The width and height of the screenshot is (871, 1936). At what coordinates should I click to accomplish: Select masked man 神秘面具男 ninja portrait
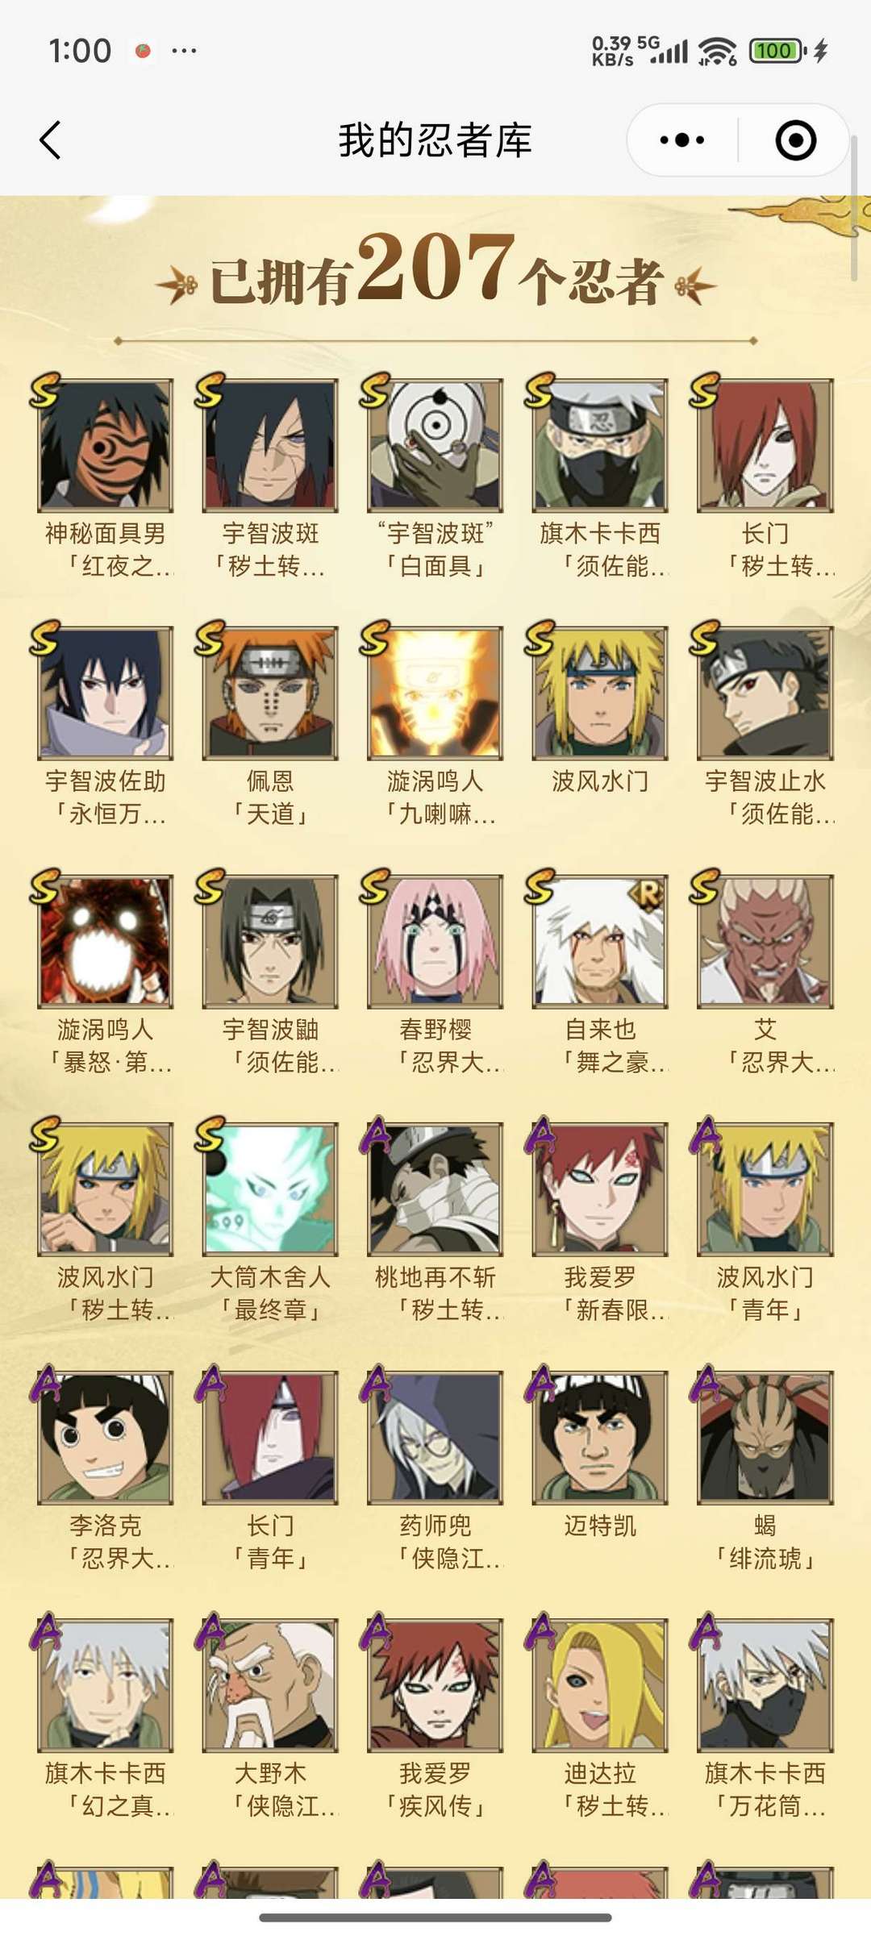tap(106, 445)
